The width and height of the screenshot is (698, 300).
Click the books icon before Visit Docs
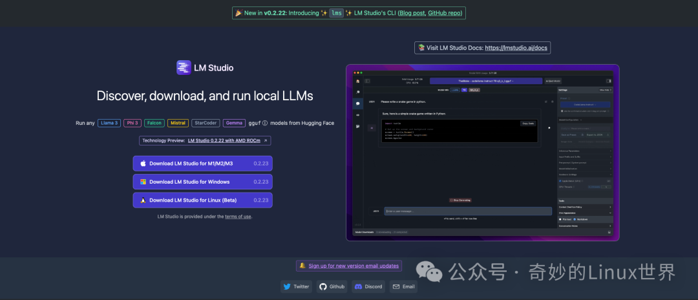(421, 48)
